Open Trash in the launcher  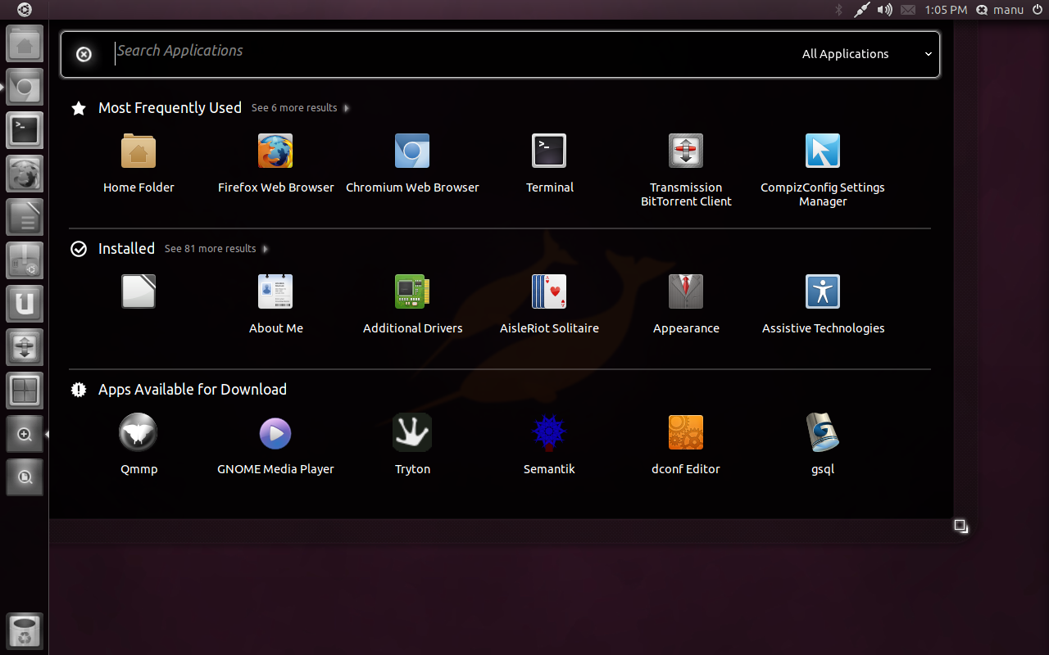[x=25, y=632]
